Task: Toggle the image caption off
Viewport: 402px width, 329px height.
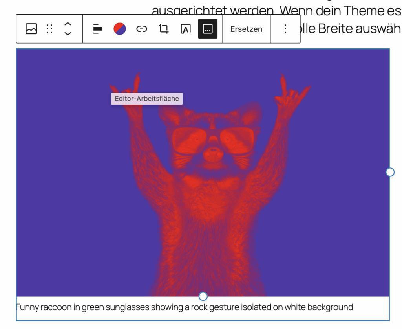Action: 207,29
